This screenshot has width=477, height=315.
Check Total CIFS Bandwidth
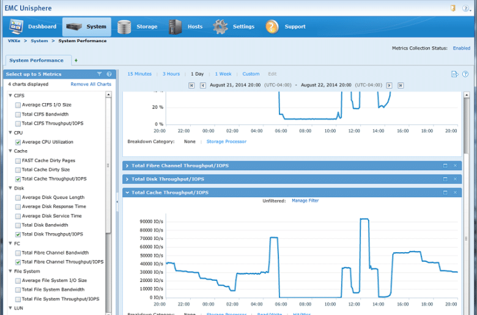pyautogui.click(x=18, y=115)
